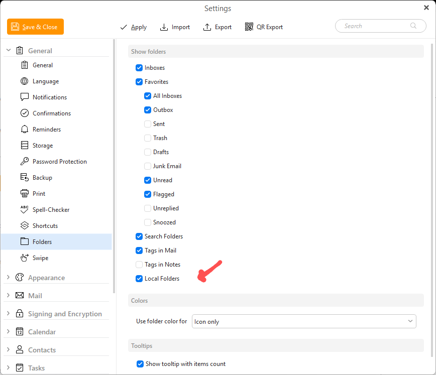Expand the Appearance section chevron

[x=8, y=277]
